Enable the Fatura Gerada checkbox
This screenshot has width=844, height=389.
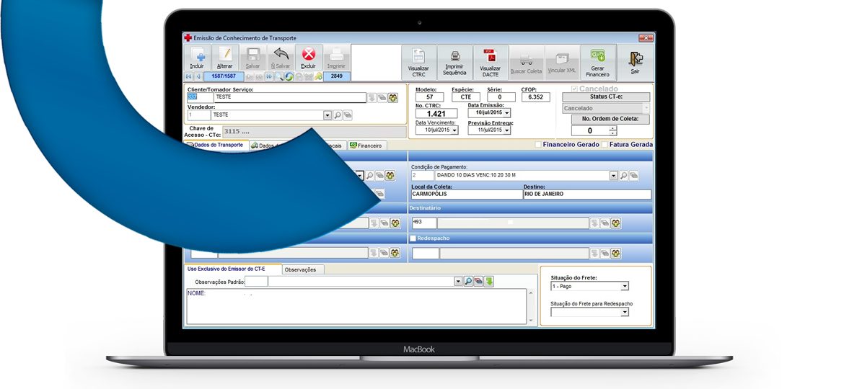click(605, 145)
